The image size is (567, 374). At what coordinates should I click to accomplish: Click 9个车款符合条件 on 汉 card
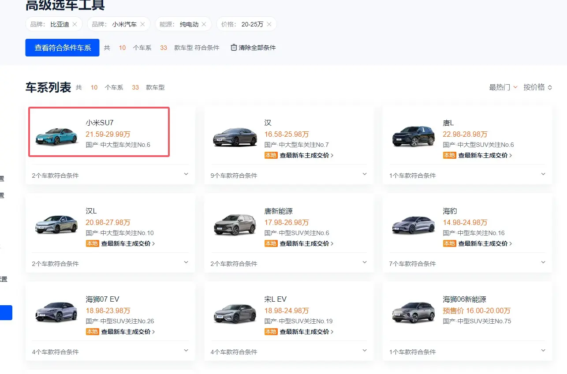click(234, 176)
